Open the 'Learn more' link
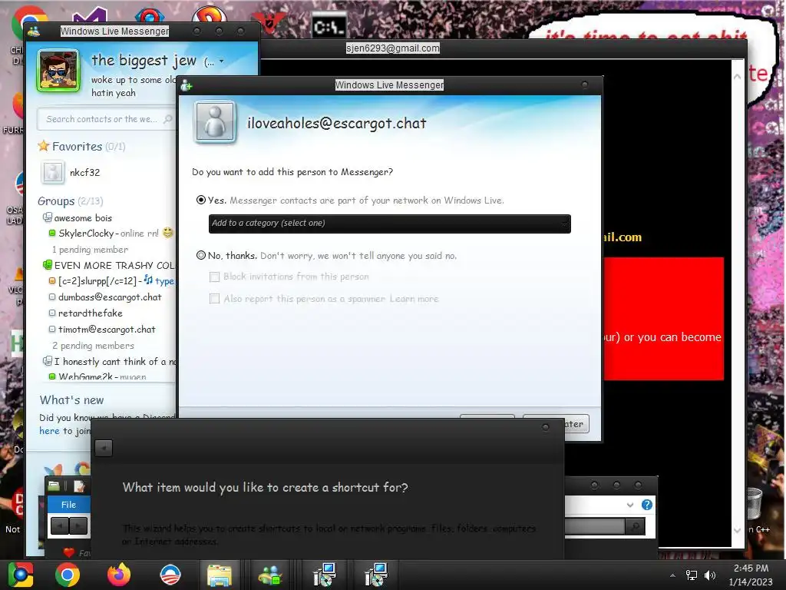 (x=414, y=299)
